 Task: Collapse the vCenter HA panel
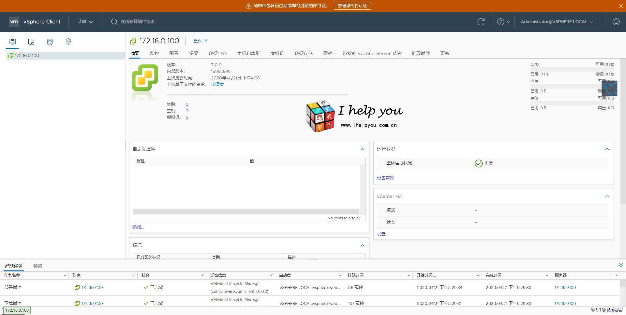pyautogui.click(x=607, y=196)
